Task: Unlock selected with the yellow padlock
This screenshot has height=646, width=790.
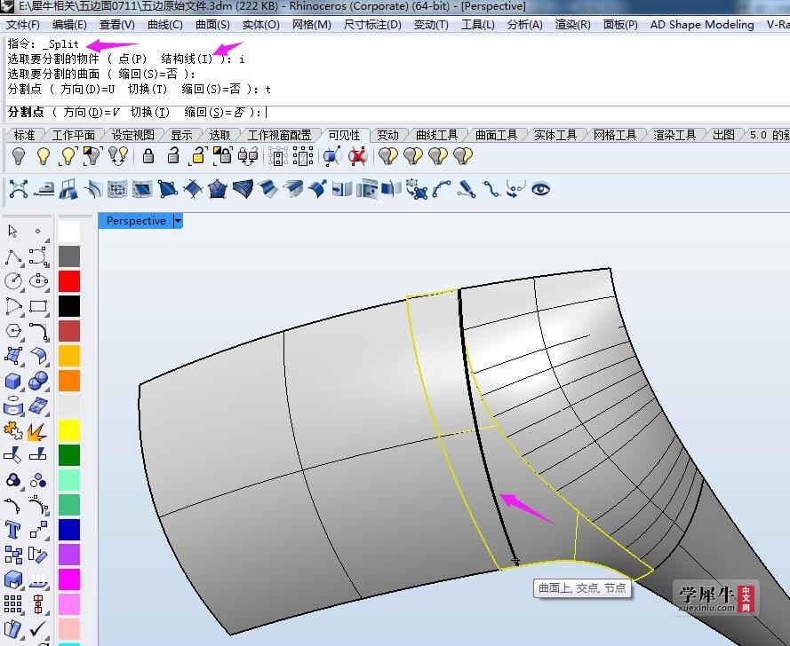Action: tap(198, 156)
